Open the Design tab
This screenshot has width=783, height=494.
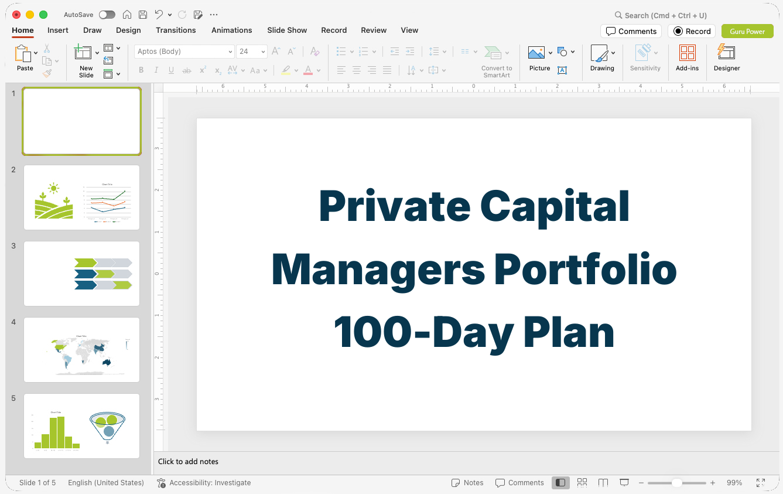(x=128, y=30)
